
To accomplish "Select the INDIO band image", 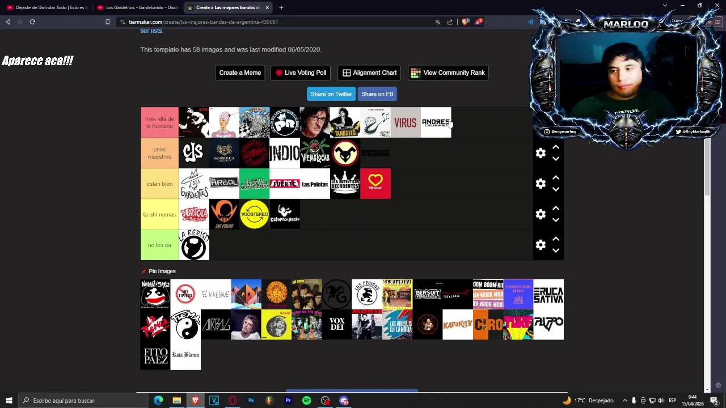I will click(285, 153).
